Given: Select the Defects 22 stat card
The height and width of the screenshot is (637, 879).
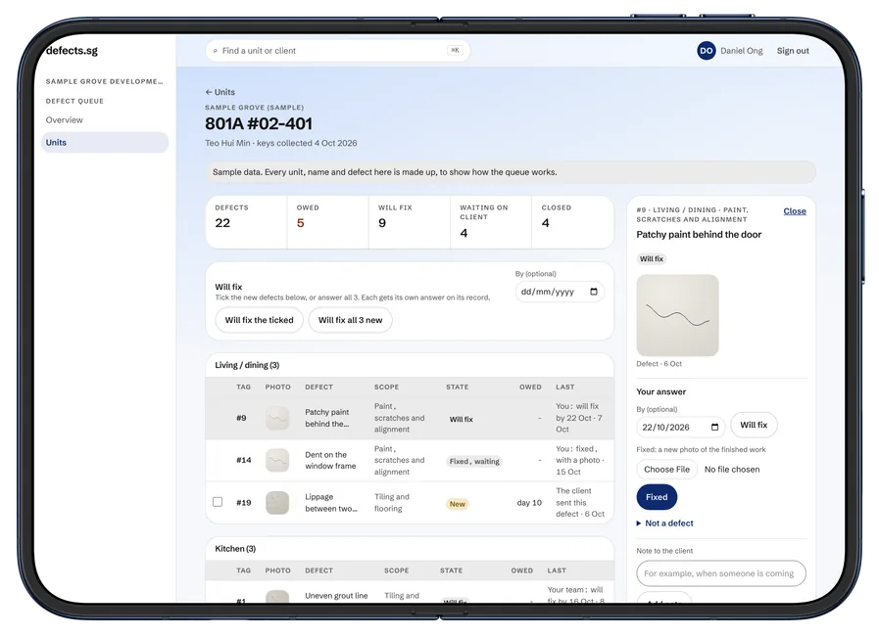Looking at the screenshot, I should (x=247, y=222).
